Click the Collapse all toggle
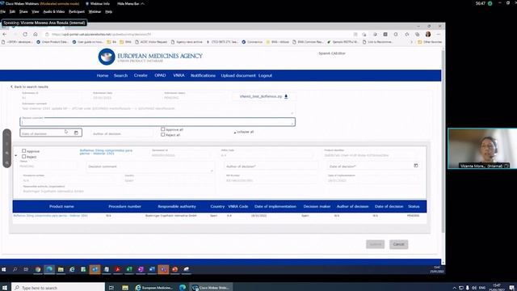517x291 pixels. point(244,132)
